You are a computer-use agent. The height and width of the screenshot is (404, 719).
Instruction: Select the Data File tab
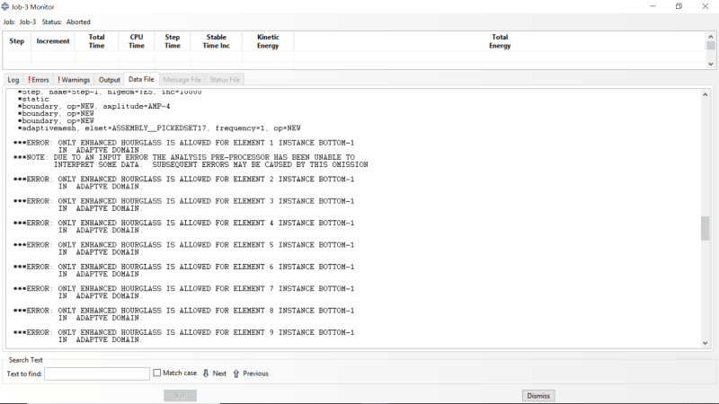pyautogui.click(x=141, y=79)
